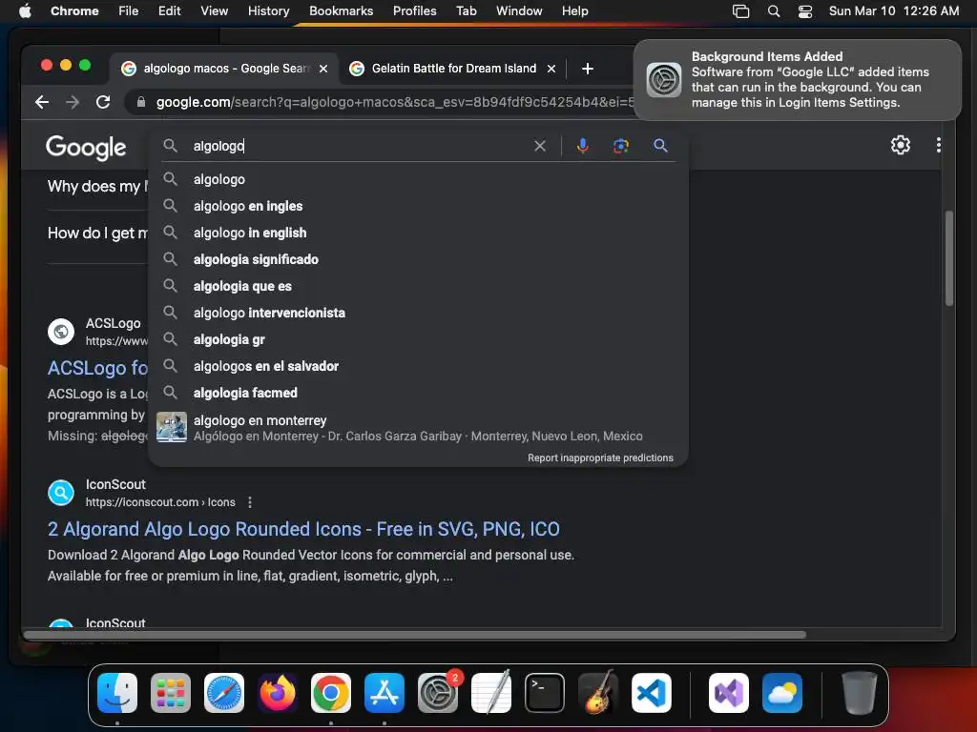Choose suggestion 'algologia significado'

pyautogui.click(x=418, y=259)
